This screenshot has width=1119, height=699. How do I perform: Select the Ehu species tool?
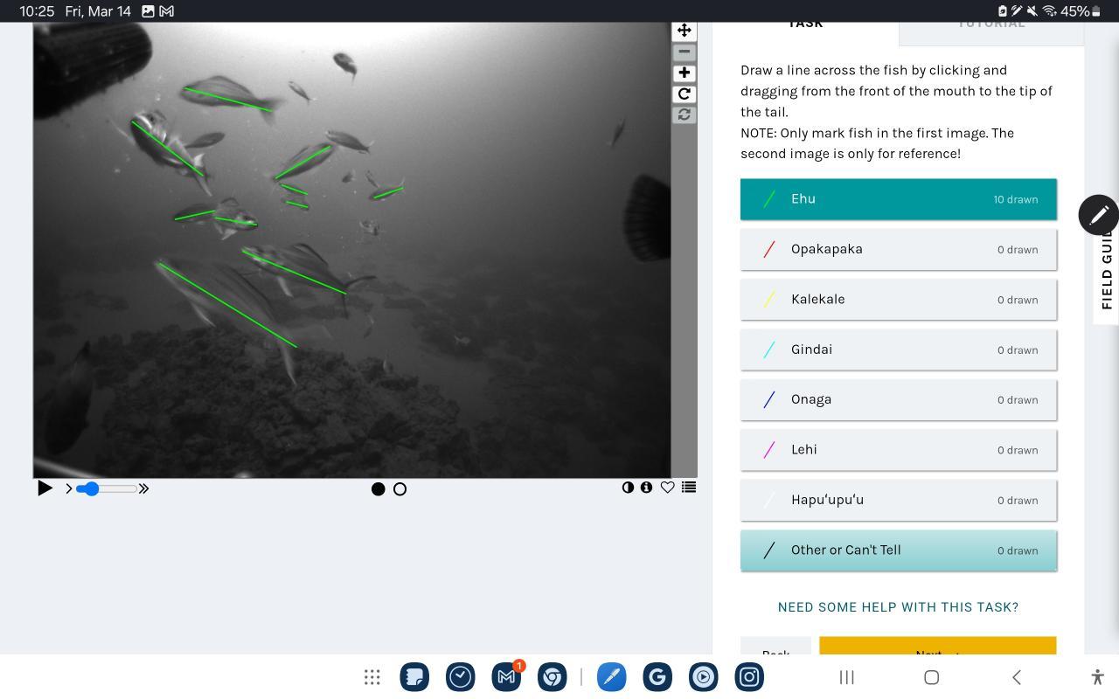(x=899, y=199)
